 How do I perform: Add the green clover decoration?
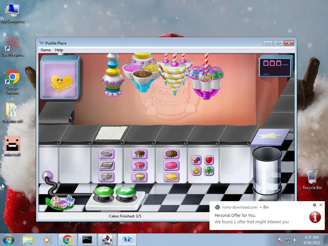click(209, 171)
